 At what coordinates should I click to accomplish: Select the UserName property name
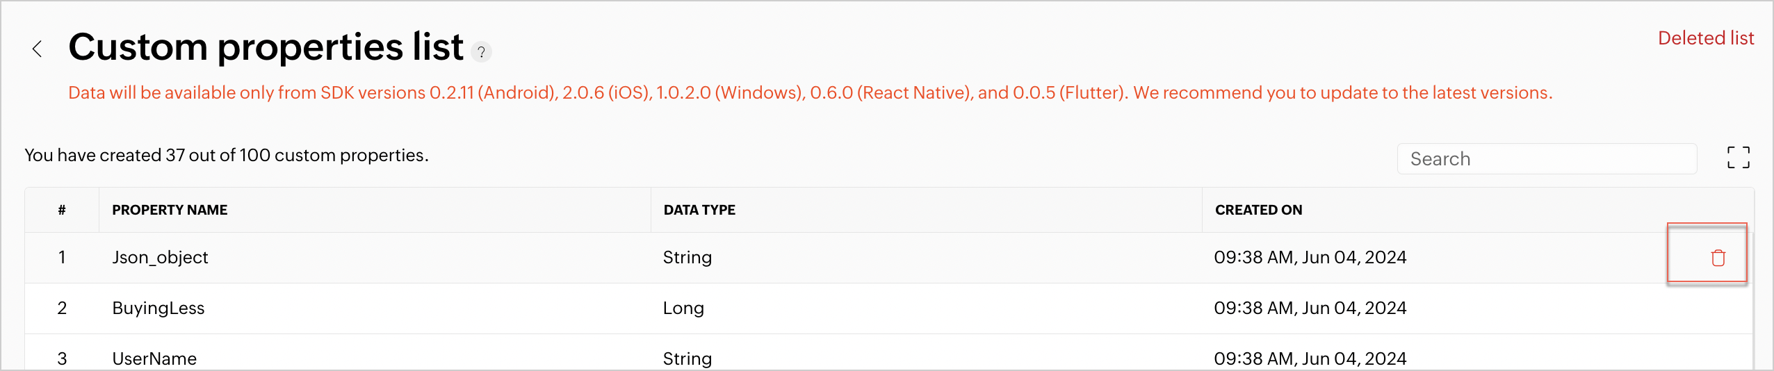click(154, 358)
